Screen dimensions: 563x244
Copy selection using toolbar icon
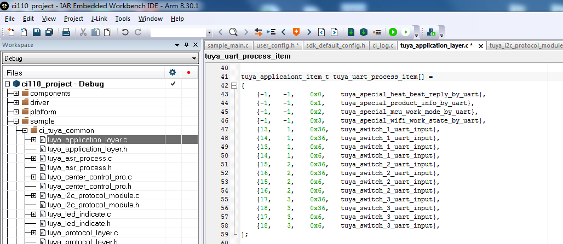95,32
